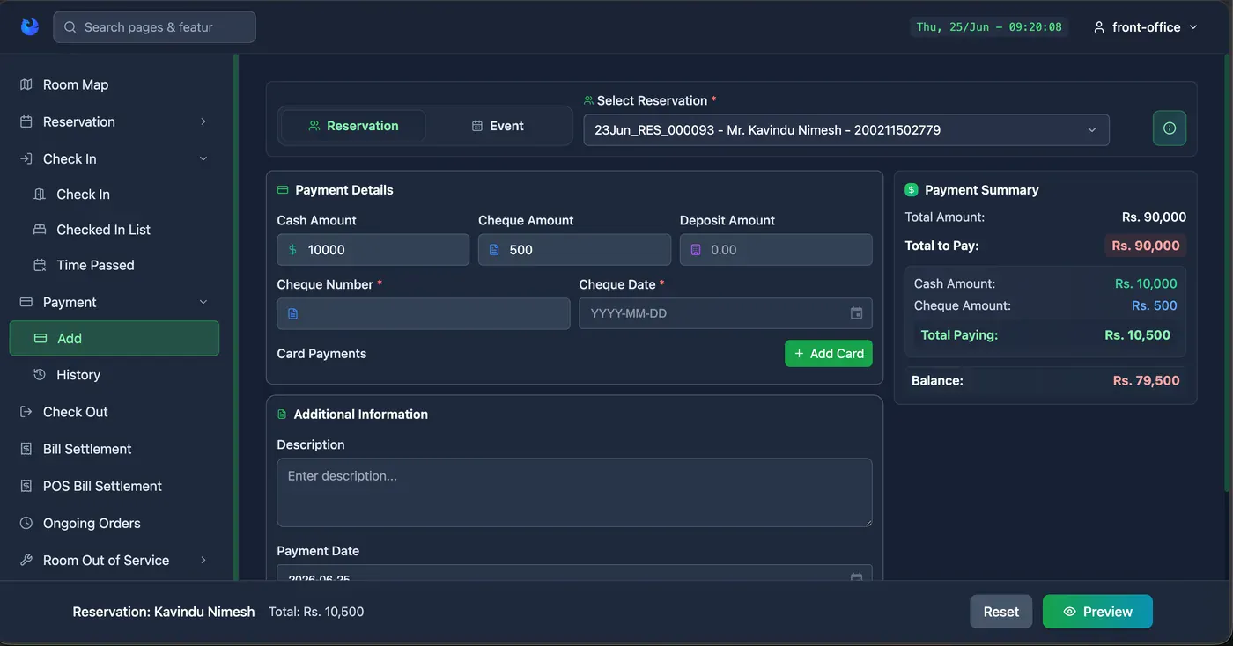The height and width of the screenshot is (646, 1233).
Task: Click the calendar icon in Payment Date field
Action: 856,577
